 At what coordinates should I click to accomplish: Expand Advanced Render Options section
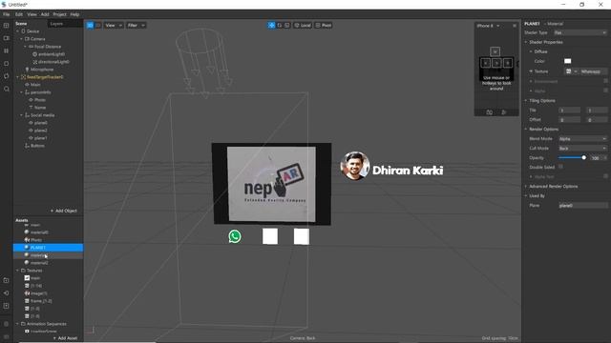coord(526,187)
